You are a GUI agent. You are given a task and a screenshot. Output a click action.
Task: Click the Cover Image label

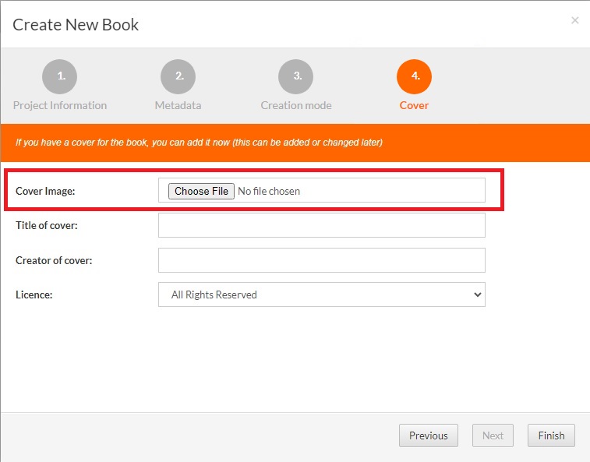(x=45, y=191)
